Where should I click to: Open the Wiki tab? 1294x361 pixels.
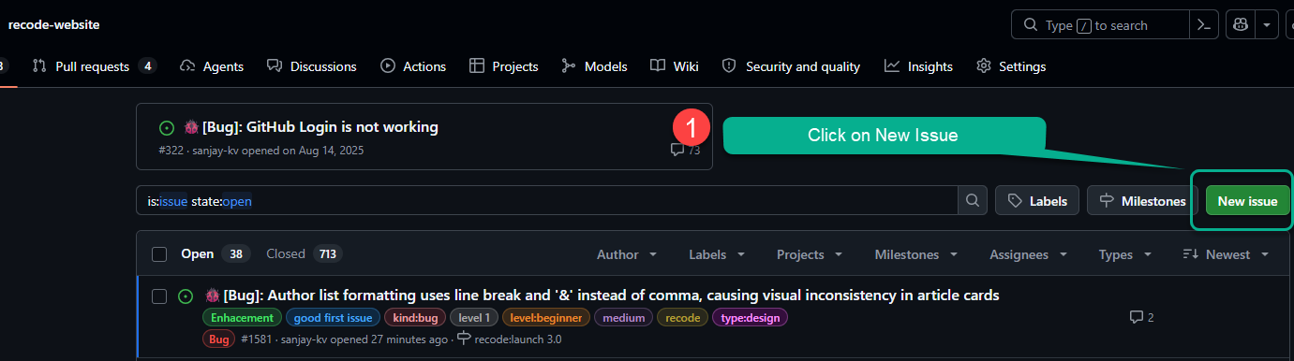coord(675,66)
